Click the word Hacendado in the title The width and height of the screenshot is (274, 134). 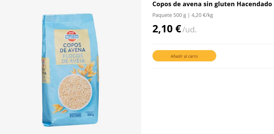[x=254, y=4]
